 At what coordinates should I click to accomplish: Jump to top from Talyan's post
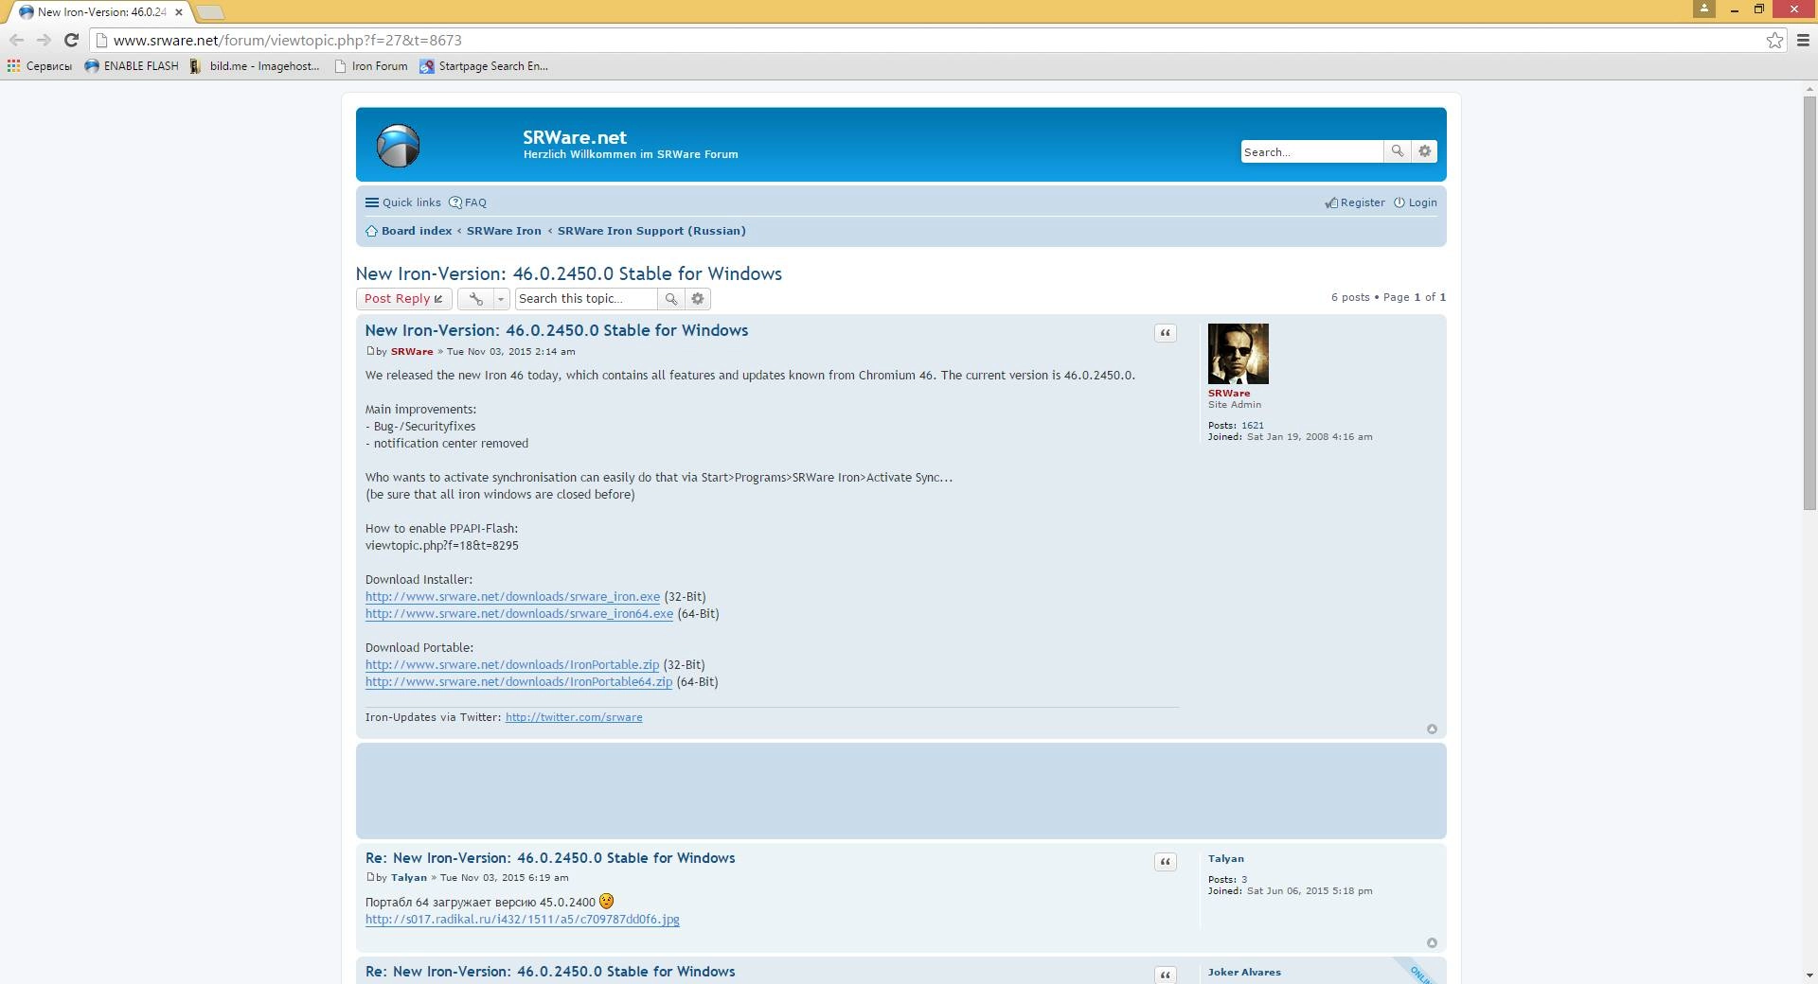coord(1432,943)
